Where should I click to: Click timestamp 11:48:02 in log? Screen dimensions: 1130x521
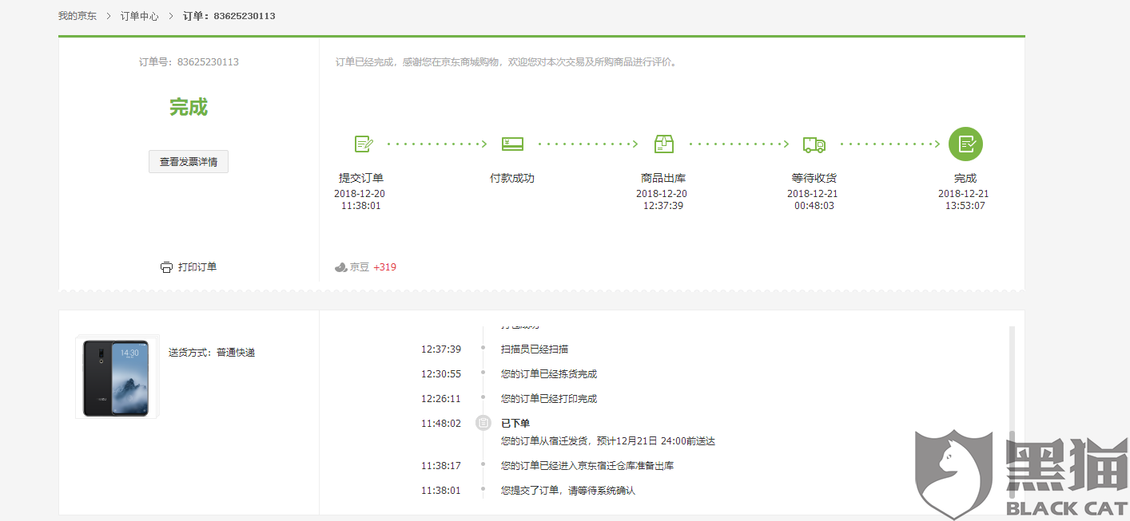(441, 424)
